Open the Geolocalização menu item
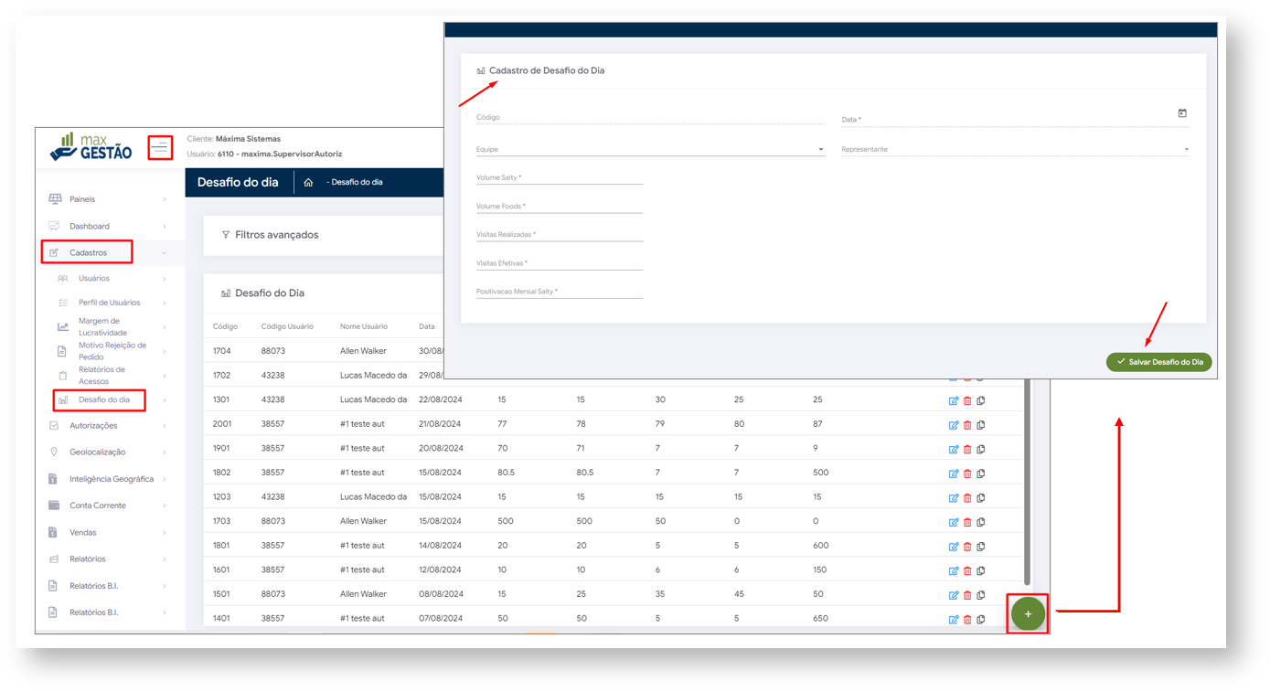 (x=97, y=452)
